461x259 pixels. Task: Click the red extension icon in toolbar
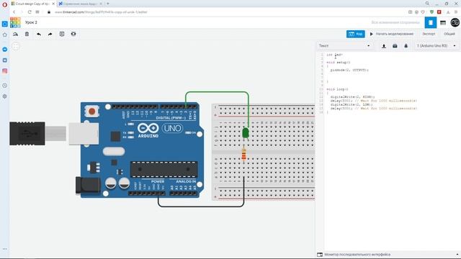439,12
